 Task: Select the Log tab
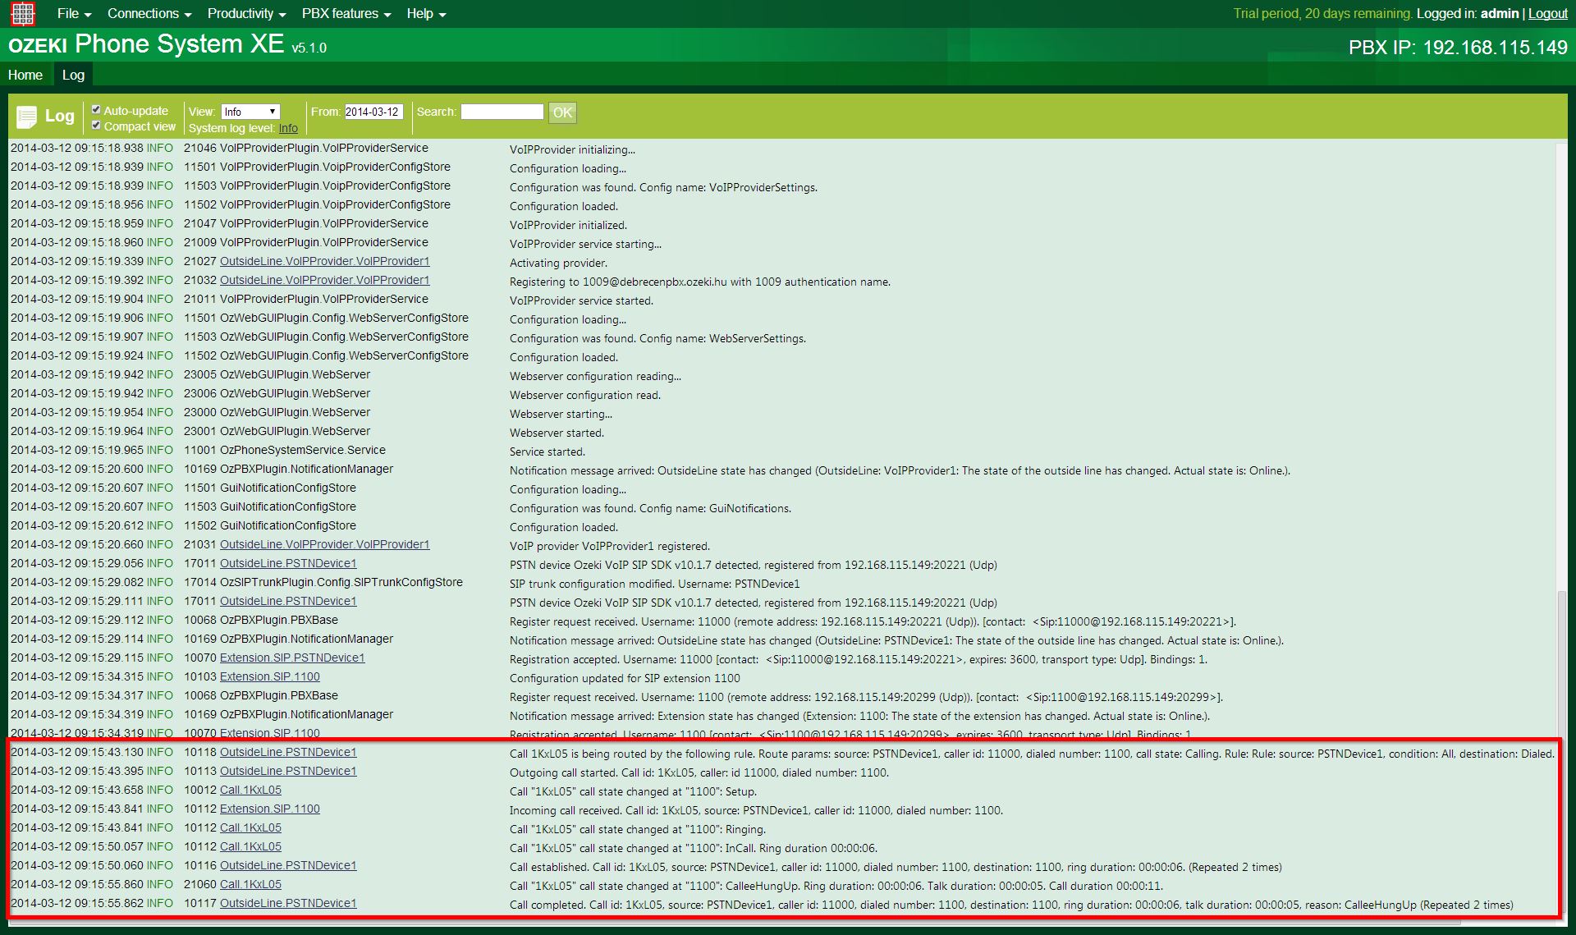point(73,75)
